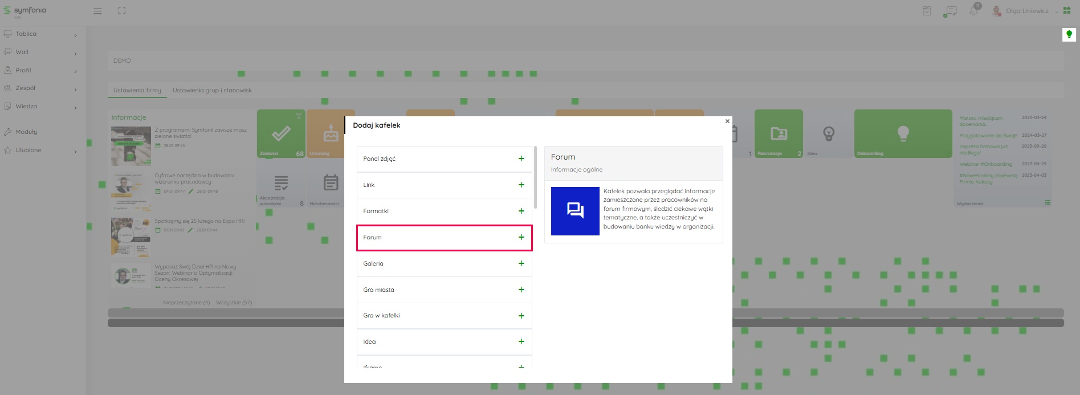Image resolution: width=1080 pixels, height=395 pixels.
Task: Open the clipboard tasks icon in header
Action: coord(927,11)
